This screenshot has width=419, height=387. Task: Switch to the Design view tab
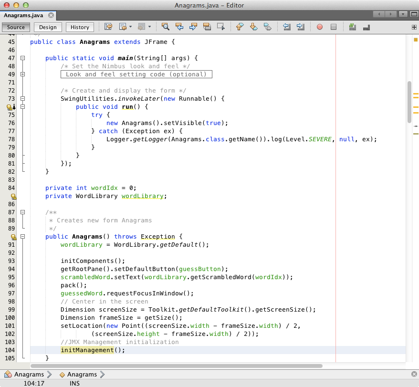(48, 27)
